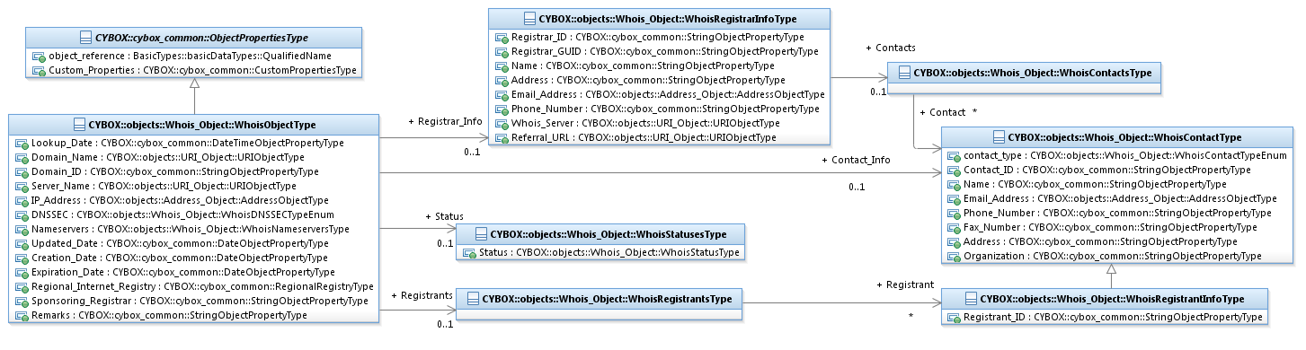Click the property icon beside Registrant_ID

coord(955,317)
